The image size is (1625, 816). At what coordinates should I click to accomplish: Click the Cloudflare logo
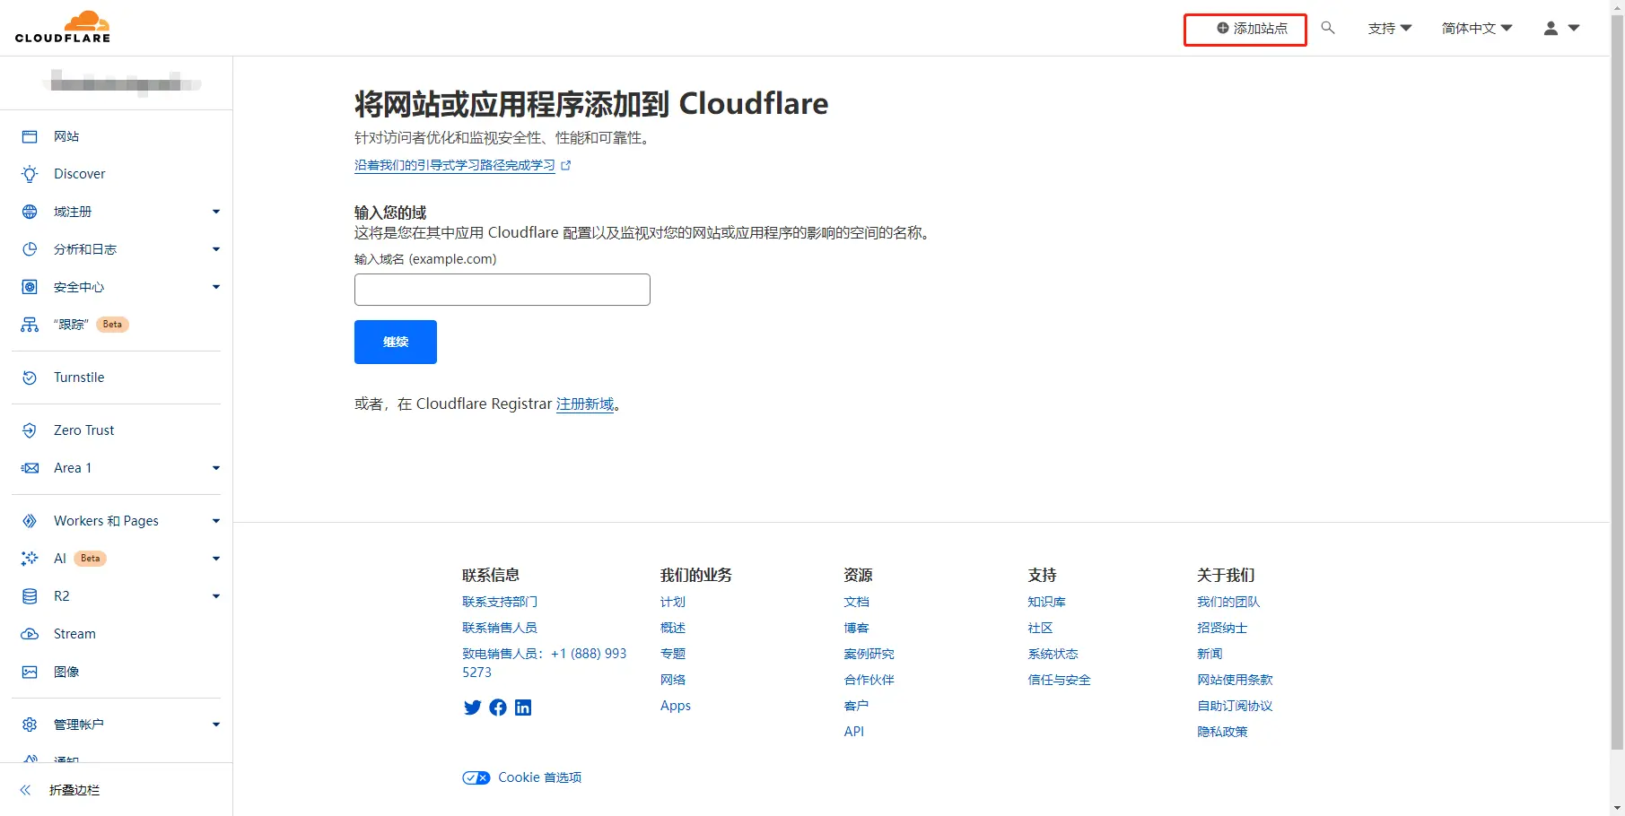[x=63, y=27]
